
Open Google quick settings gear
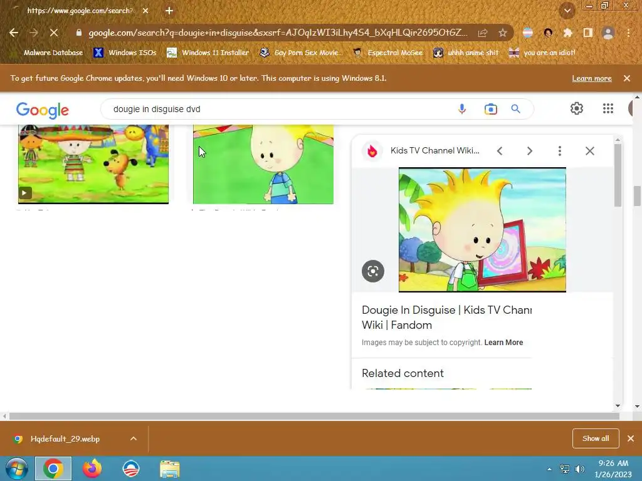point(577,108)
